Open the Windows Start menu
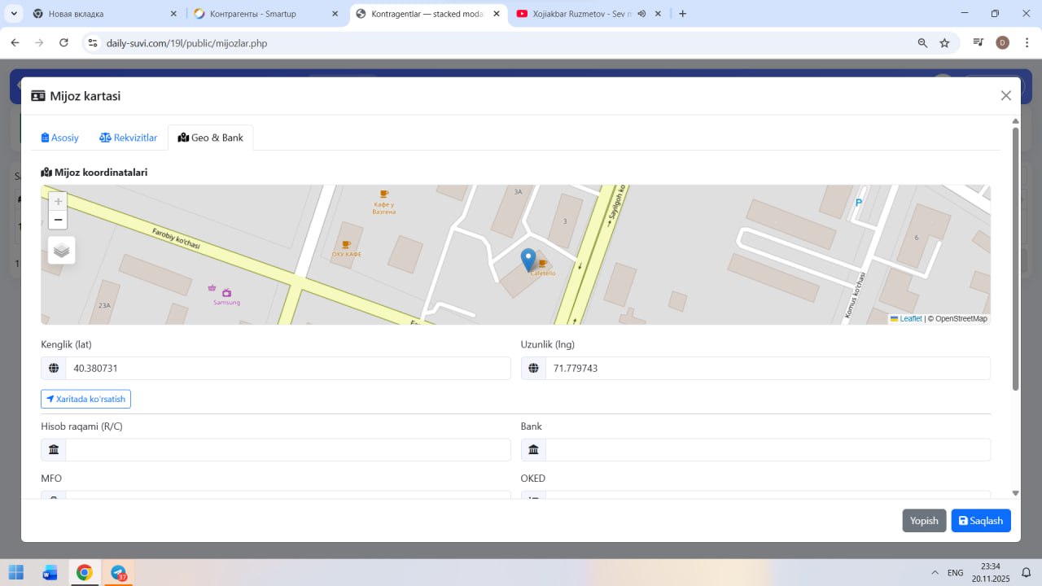1042x586 pixels. (x=16, y=573)
